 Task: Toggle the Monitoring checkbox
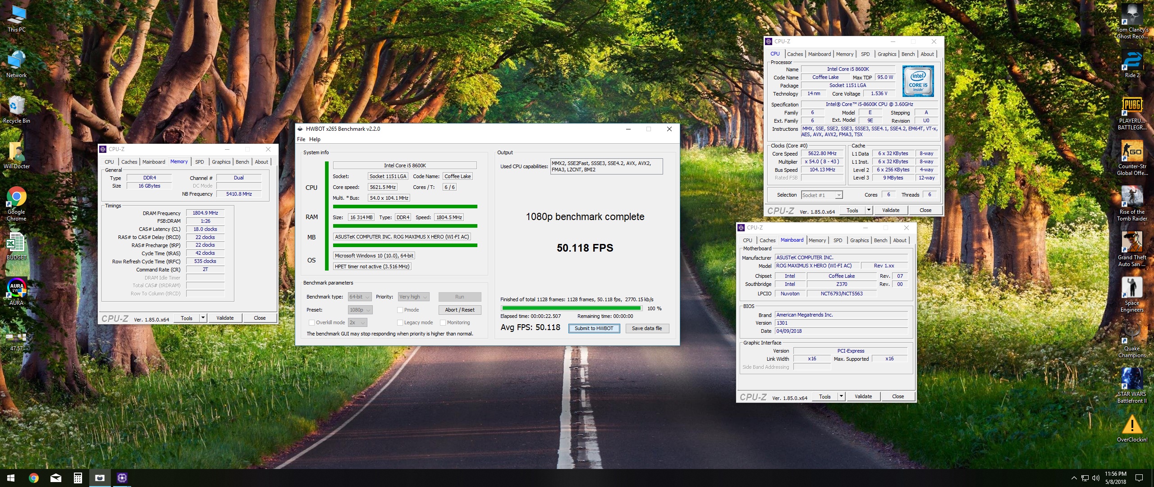pyautogui.click(x=443, y=322)
